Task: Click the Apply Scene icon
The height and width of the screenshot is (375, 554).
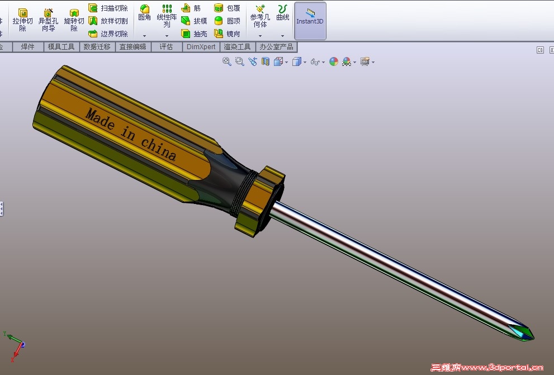Action: point(347,62)
